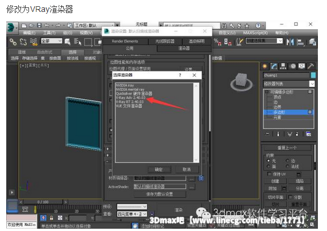
Task: Switch to the Hierarchy panel icon
Action: click(x=283, y=66)
